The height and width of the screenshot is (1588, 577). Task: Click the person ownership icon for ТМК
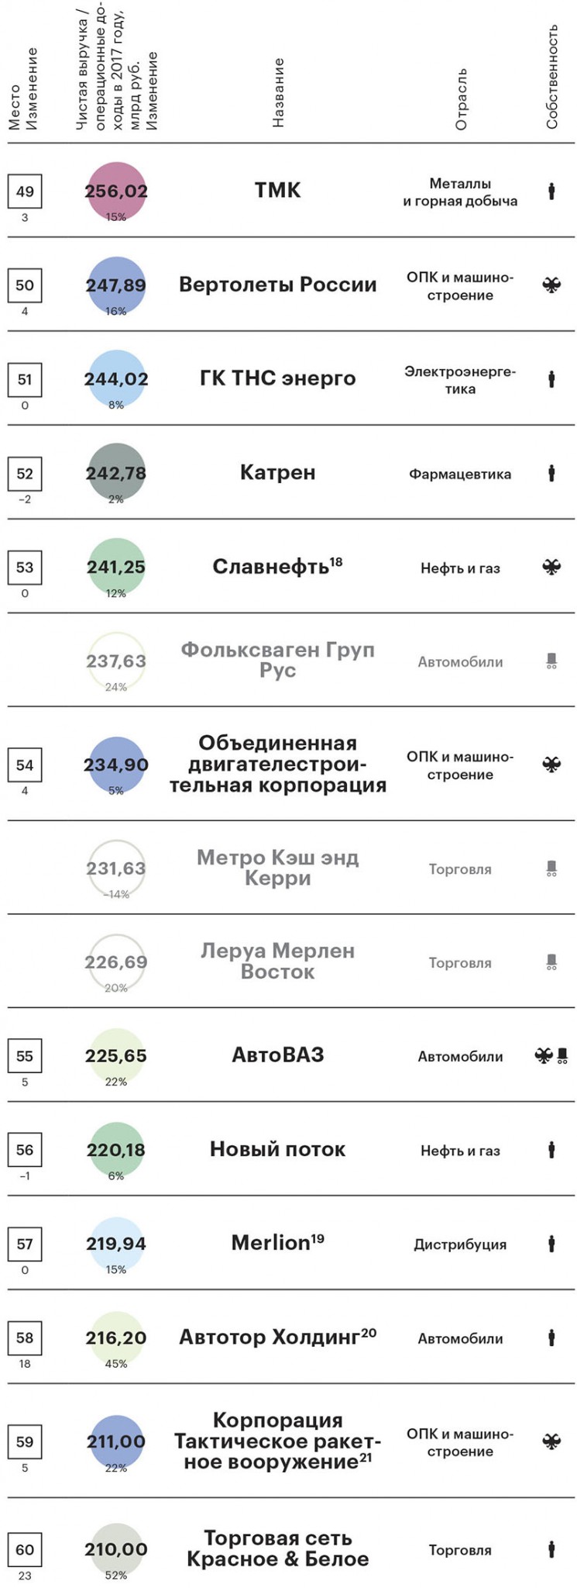click(551, 191)
